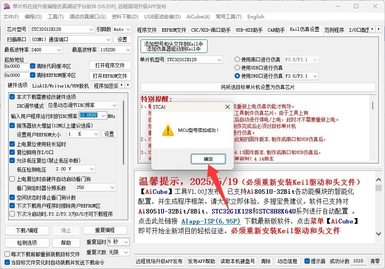Toggle 振荡器放大增益 checkbox
Viewport: 385px width, 269px height.
[12, 125]
